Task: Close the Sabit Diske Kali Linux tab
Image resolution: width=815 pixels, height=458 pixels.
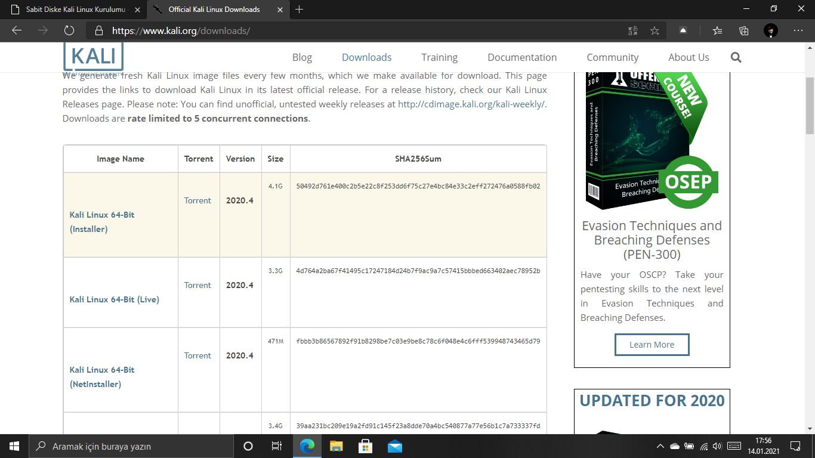Action: [x=137, y=10]
